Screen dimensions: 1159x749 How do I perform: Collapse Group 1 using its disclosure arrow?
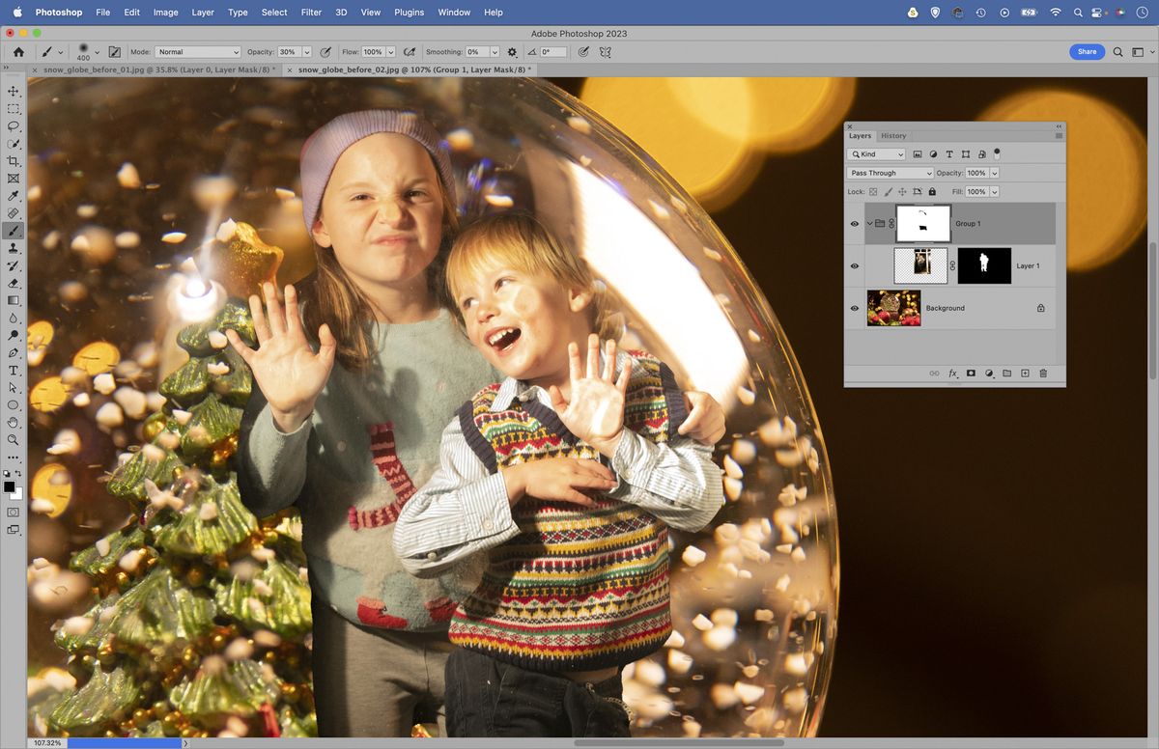coord(868,223)
